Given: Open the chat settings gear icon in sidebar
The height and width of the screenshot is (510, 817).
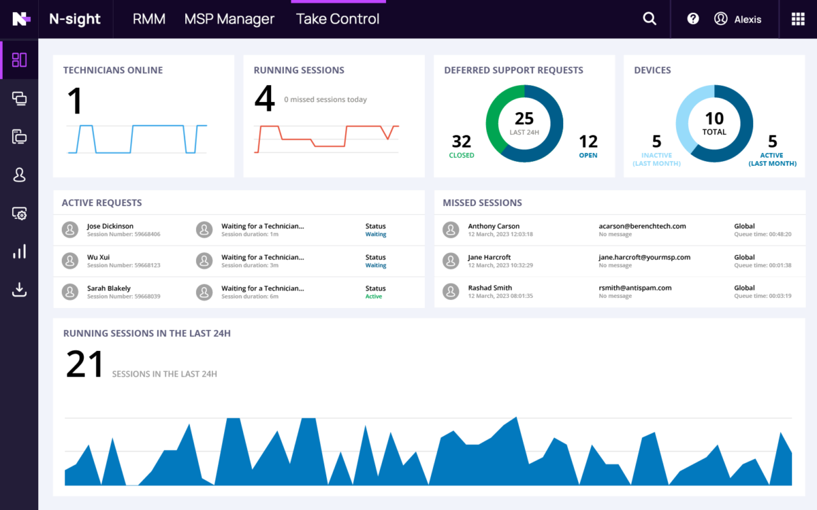Looking at the screenshot, I should [19, 213].
